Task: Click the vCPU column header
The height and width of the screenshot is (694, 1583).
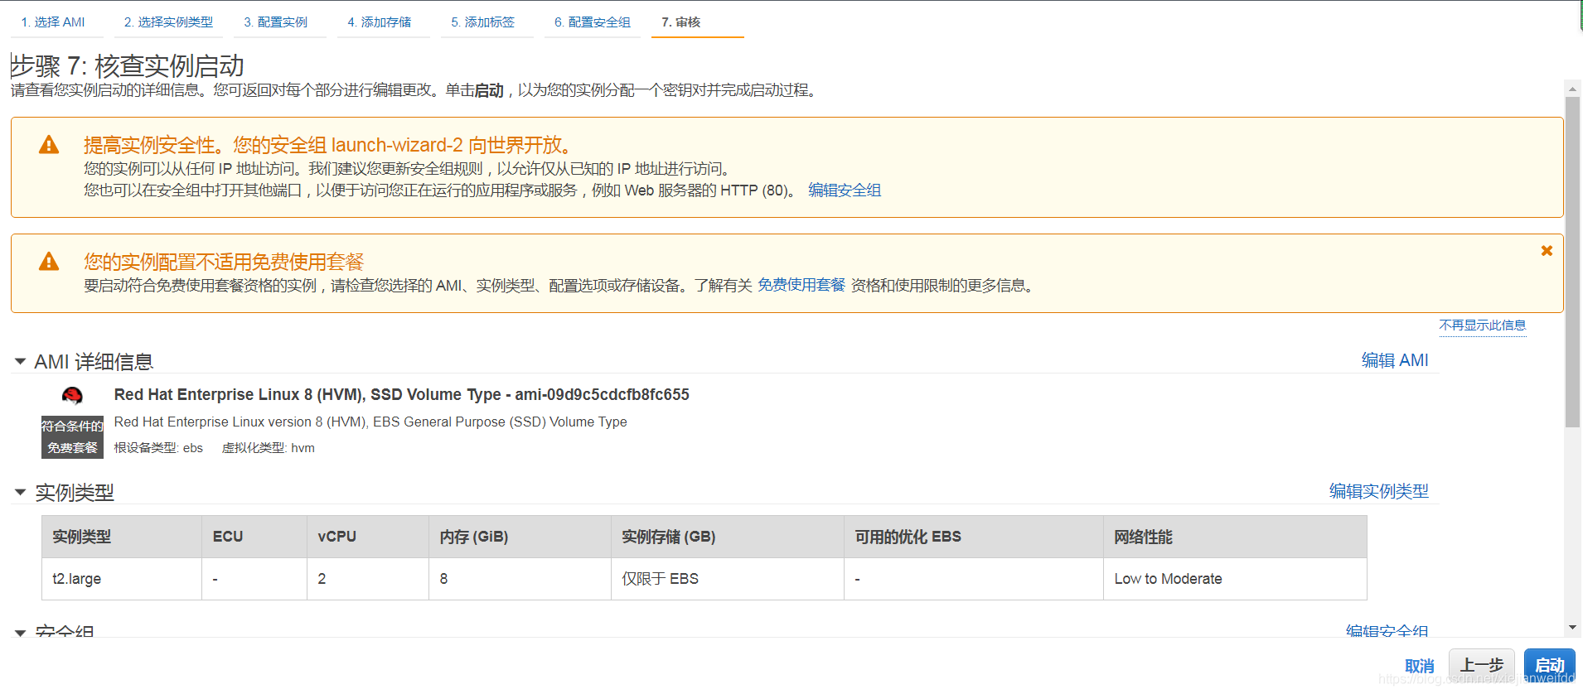Action: click(x=368, y=537)
